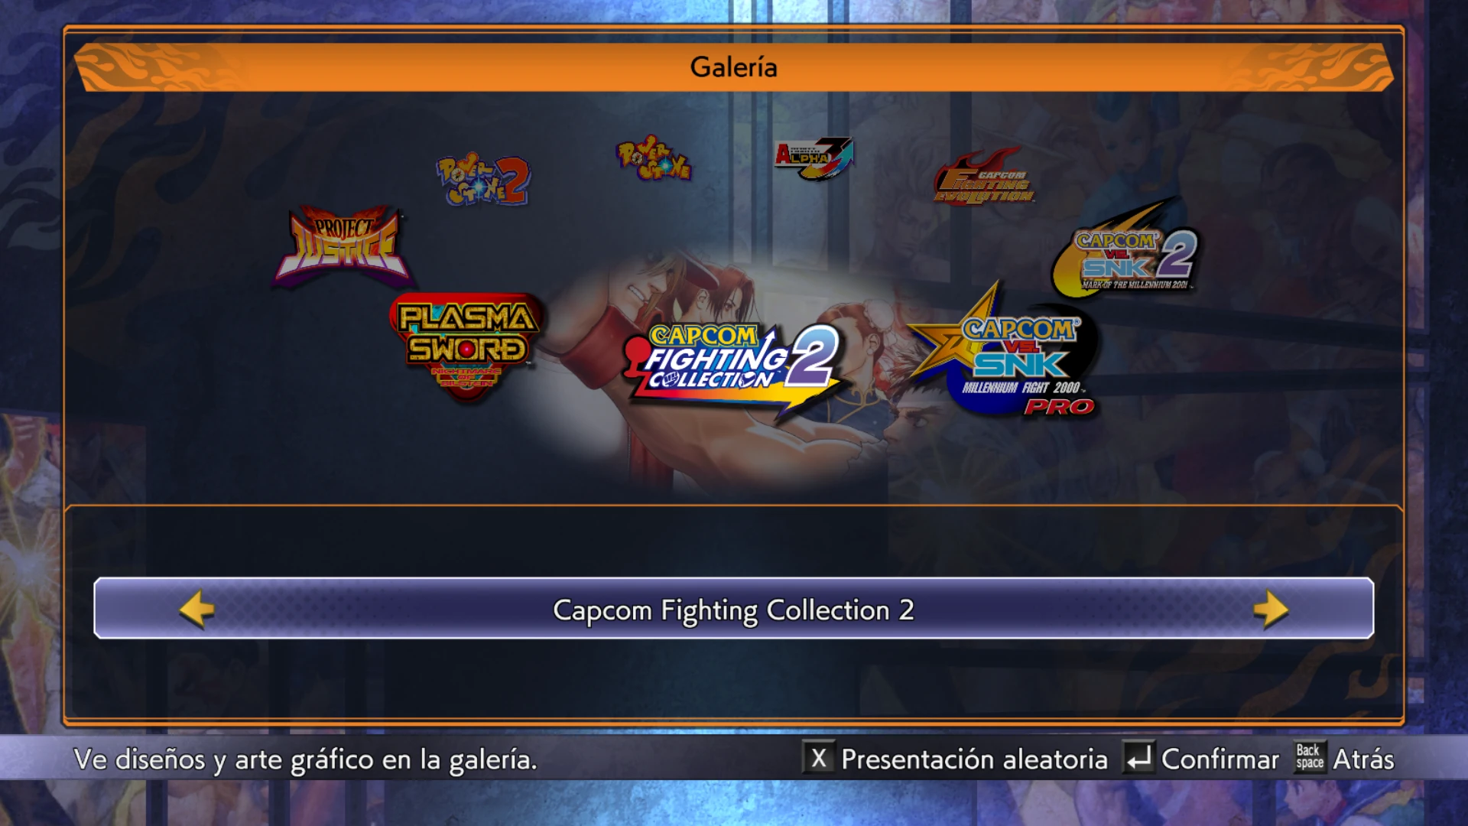Screen dimensions: 1468x826
Task: Click the left yellow arrow selector
Action: click(197, 609)
